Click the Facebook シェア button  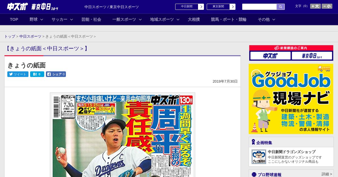click(56, 74)
